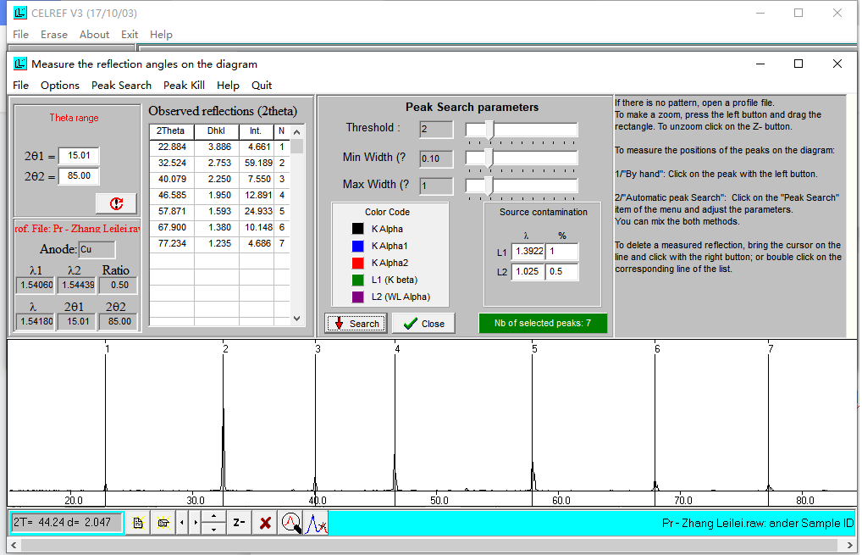Click the Threshold slider handle

[489, 130]
